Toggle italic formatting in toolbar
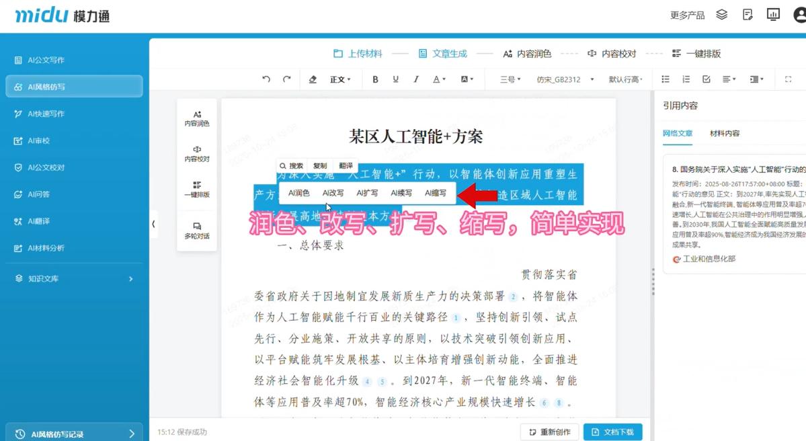Image resolution: width=806 pixels, height=441 pixels. coord(416,79)
